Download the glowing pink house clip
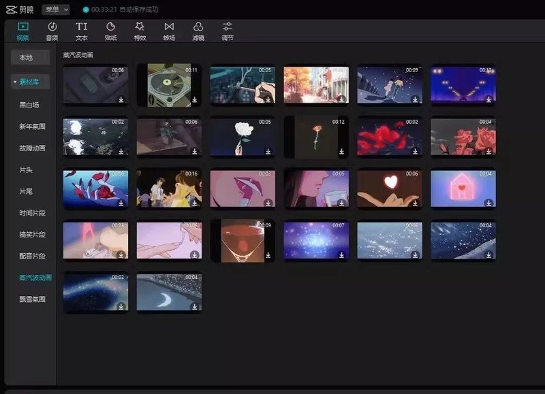This screenshot has width=545, height=394. tap(488, 203)
